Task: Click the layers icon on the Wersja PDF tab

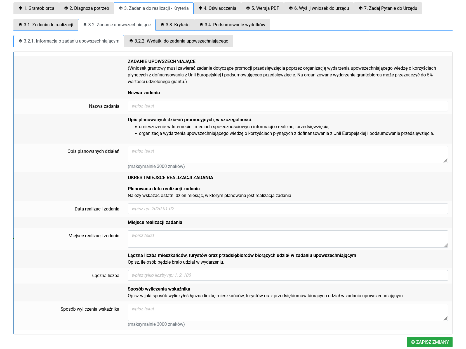Action: pos(248,8)
